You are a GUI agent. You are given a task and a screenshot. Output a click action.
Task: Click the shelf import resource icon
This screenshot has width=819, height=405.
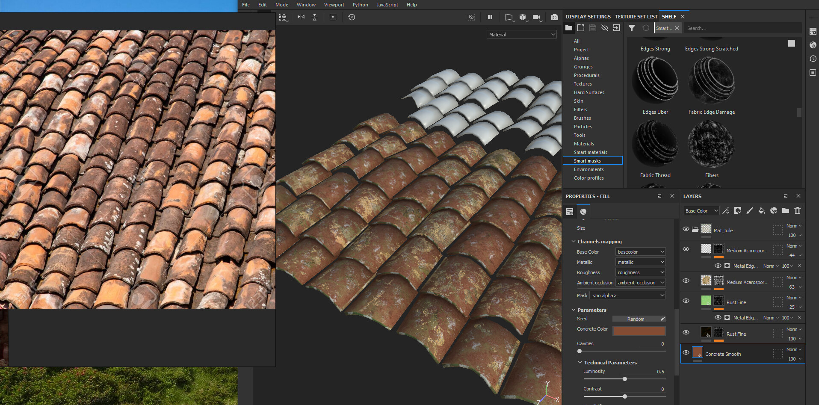(581, 28)
